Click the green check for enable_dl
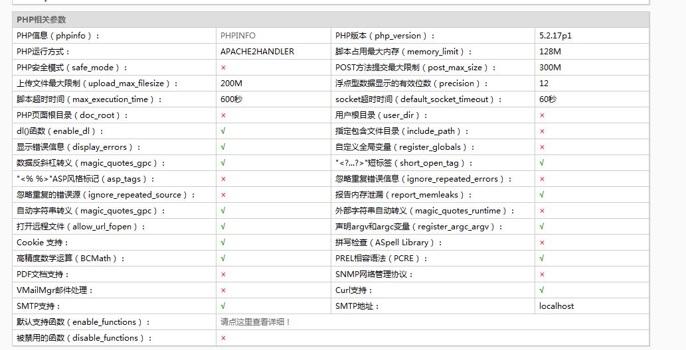Screen dimensions: 686x350 click(223, 131)
